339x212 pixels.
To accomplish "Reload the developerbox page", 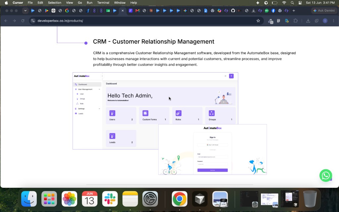I will tap(23, 21).
